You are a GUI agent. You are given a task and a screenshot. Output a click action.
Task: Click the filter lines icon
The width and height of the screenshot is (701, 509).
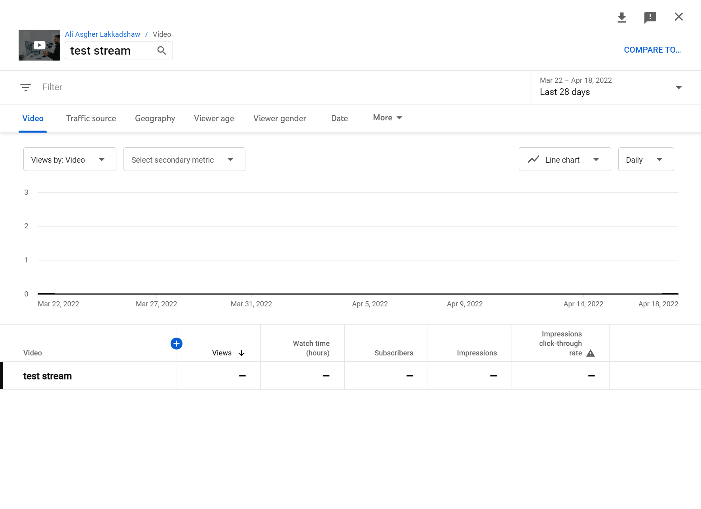(x=26, y=87)
